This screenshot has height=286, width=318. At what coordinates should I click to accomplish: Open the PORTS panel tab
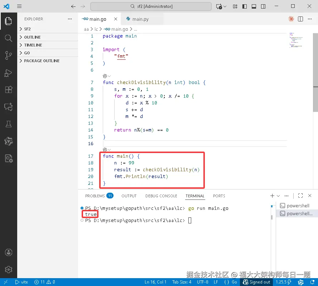219,196
